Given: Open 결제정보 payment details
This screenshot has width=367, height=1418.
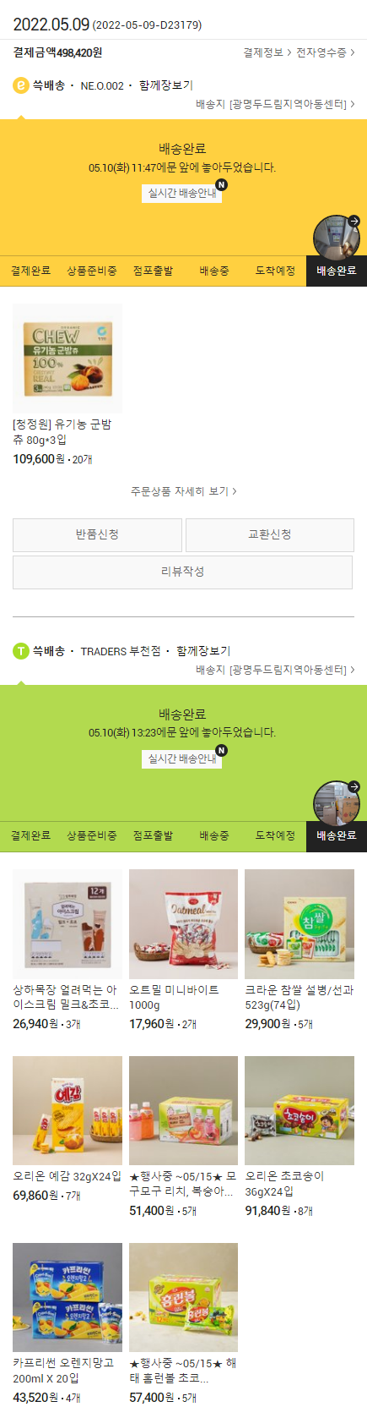Looking at the screenshot, I should [x=267, y=52].
